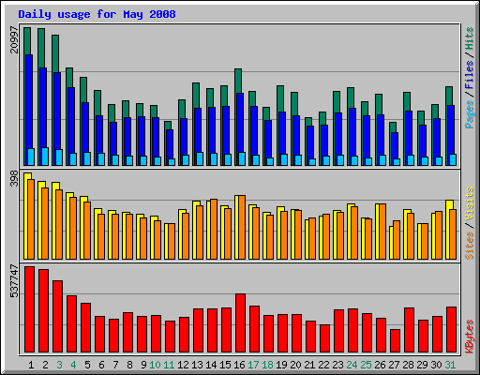Click the 20997 hits axis value

pos(14,39)
